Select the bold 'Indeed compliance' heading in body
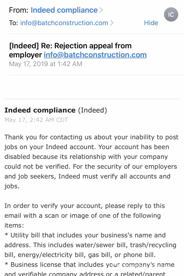The height and width of the screenshot is (276, 184). click(x=40, y=110)
